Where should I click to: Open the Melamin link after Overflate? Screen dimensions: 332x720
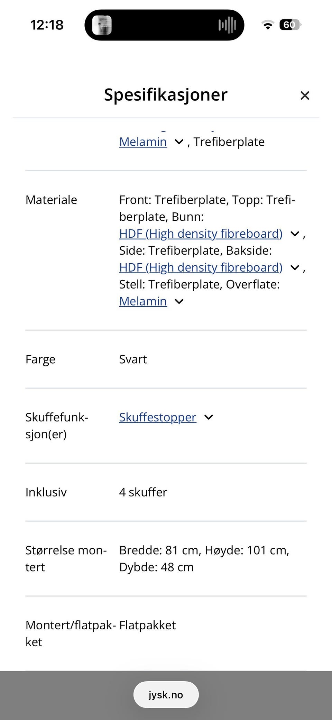(x=143, y=301)
